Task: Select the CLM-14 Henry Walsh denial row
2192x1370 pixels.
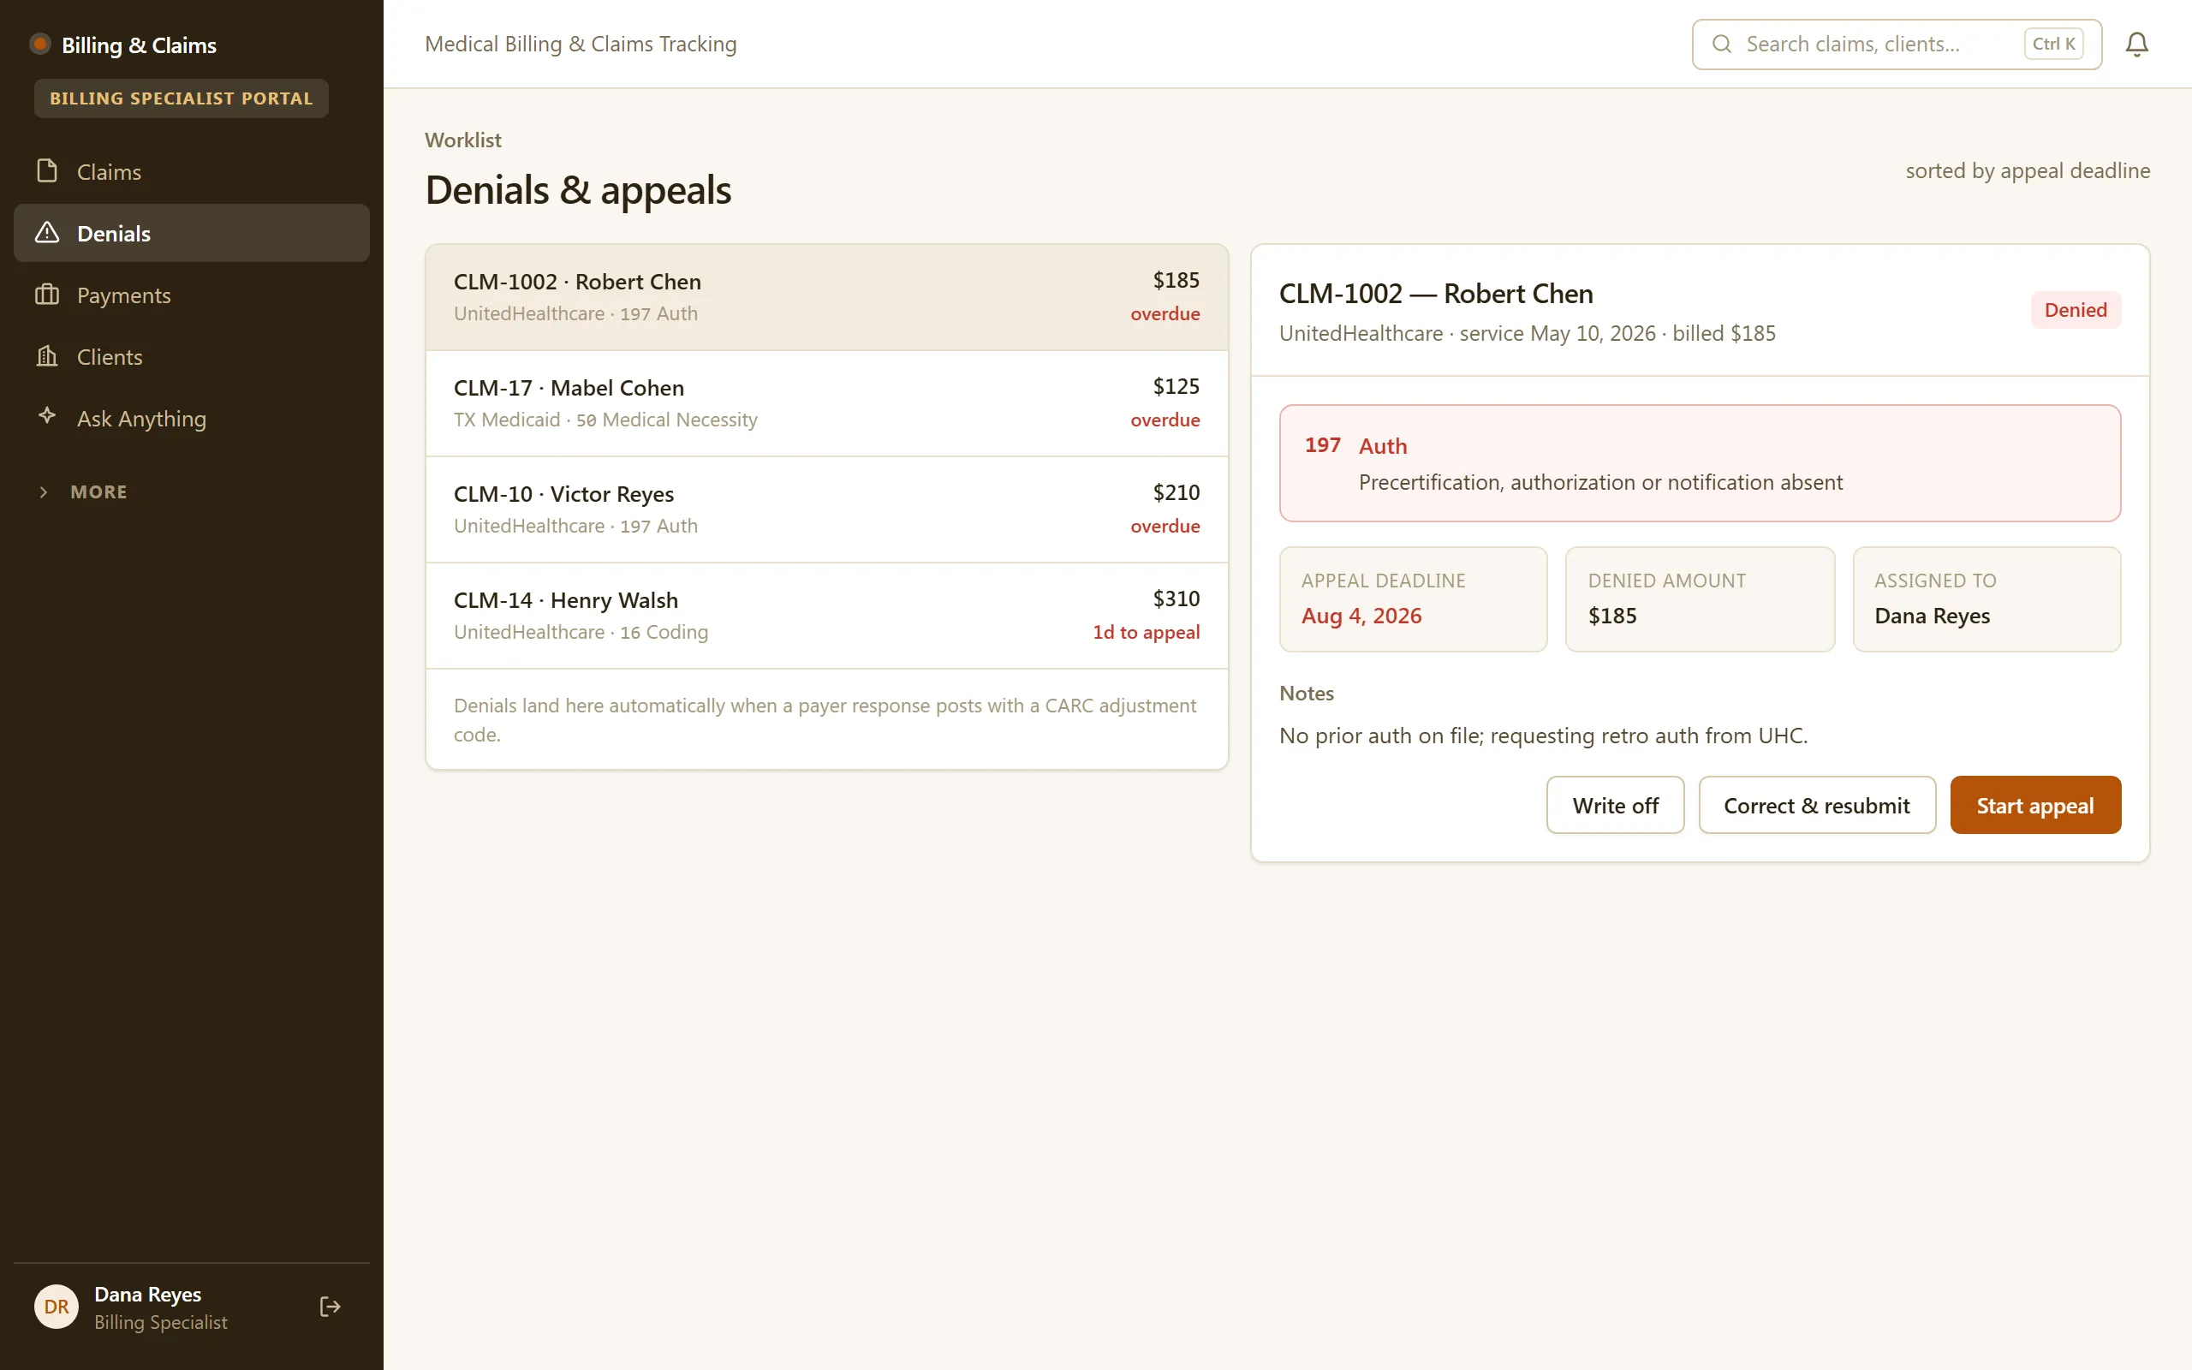Action: 826,616
